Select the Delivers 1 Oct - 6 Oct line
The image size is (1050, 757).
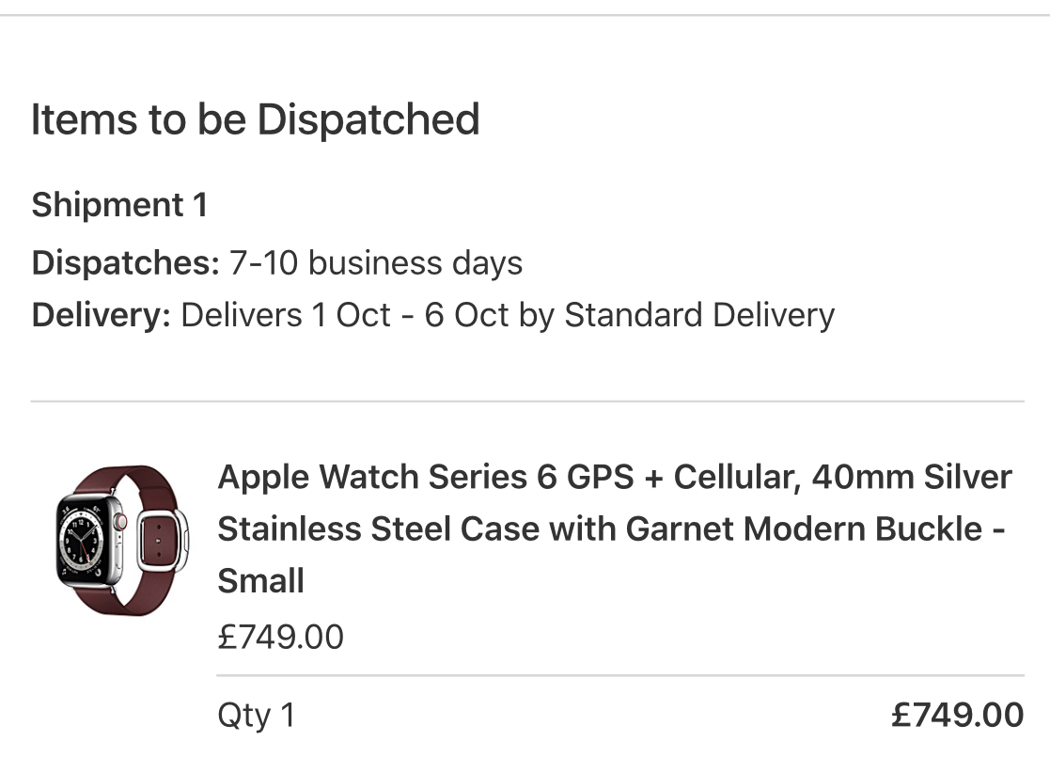click(x=433, y=315)
